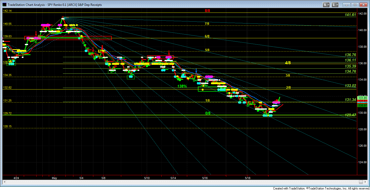This screenshot has height=190, width=370.
Task: Minimize the Chart Analysis window
Action: coord(346,5)
